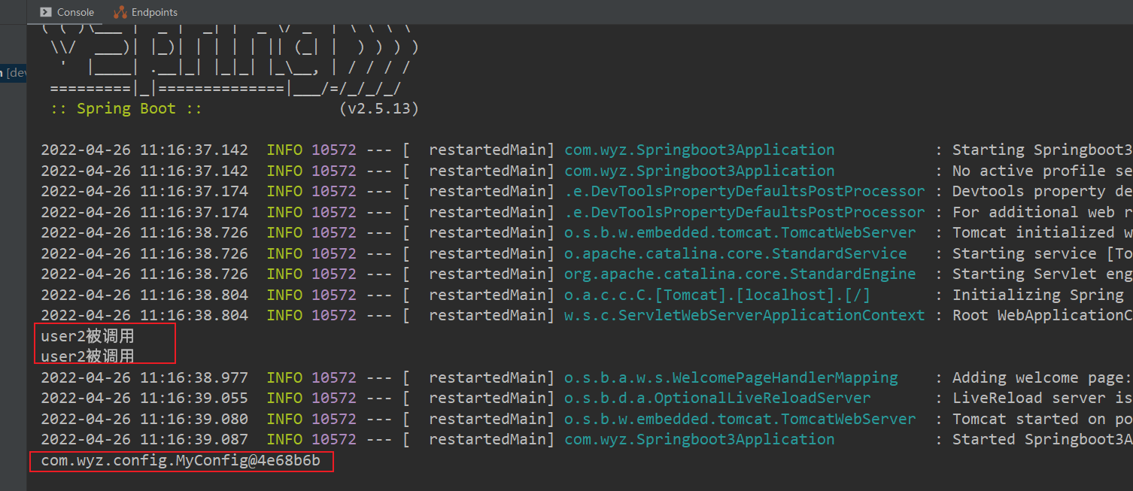
Task: Click logger 'o.apache.catalina.core.StandardService'
Action: coord(736,253)
